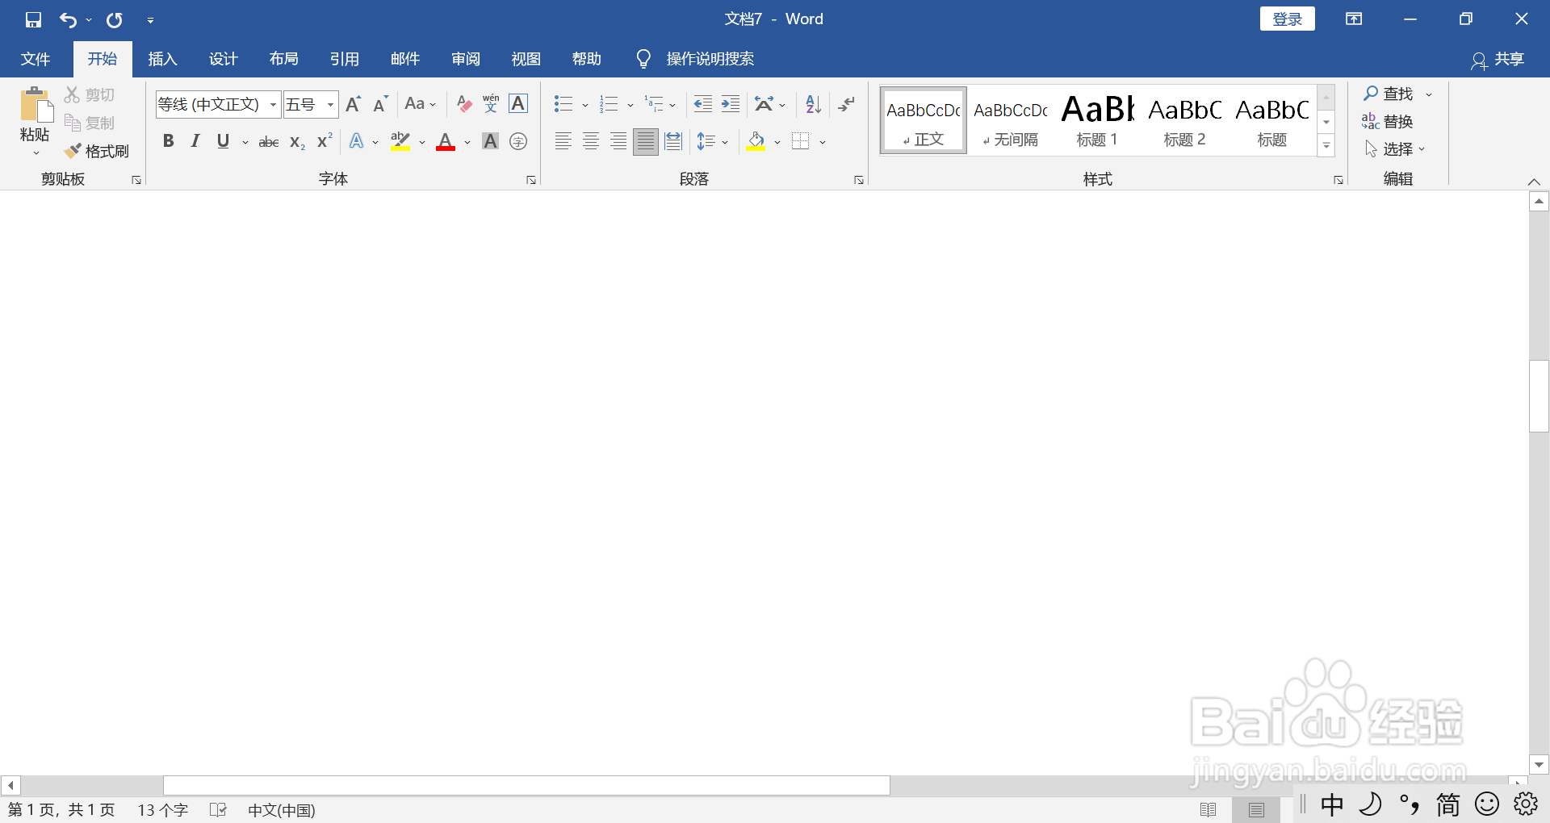
Task: Click the vertical scrollbar thumb
Action: [x=1539, y=396]
